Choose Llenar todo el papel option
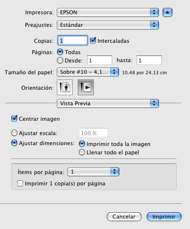This screenshot has height=229, width=190. [x=82, y=152]
